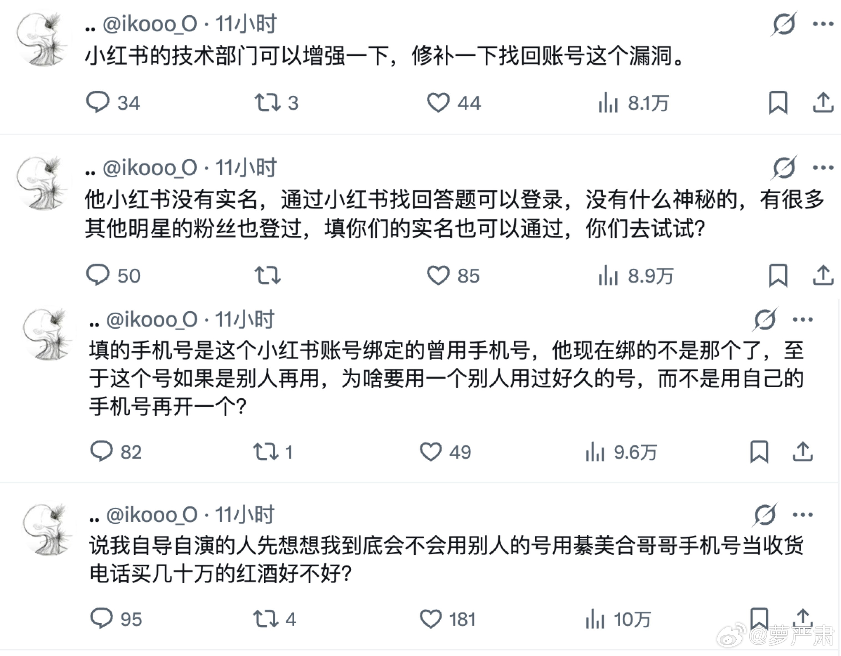View analytics with 10万 views
This screenshot has width=841, height=656.
click(595, 618)
